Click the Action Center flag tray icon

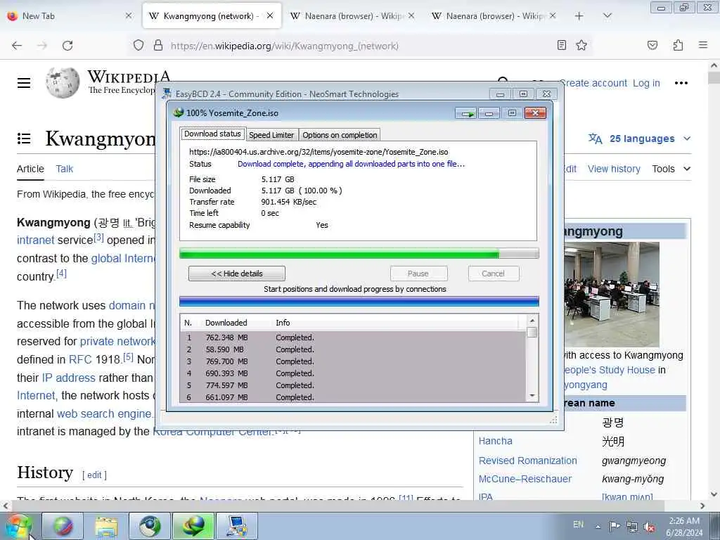click(x=615, y=526)
